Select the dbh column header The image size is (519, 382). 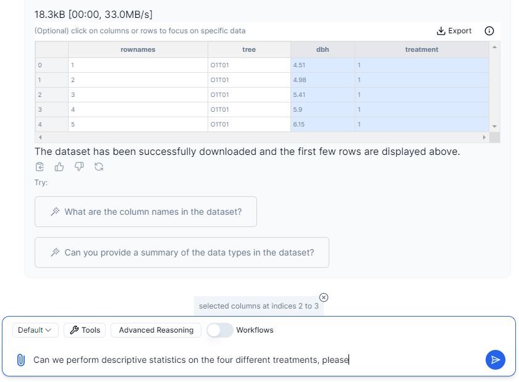pos(323,49)
